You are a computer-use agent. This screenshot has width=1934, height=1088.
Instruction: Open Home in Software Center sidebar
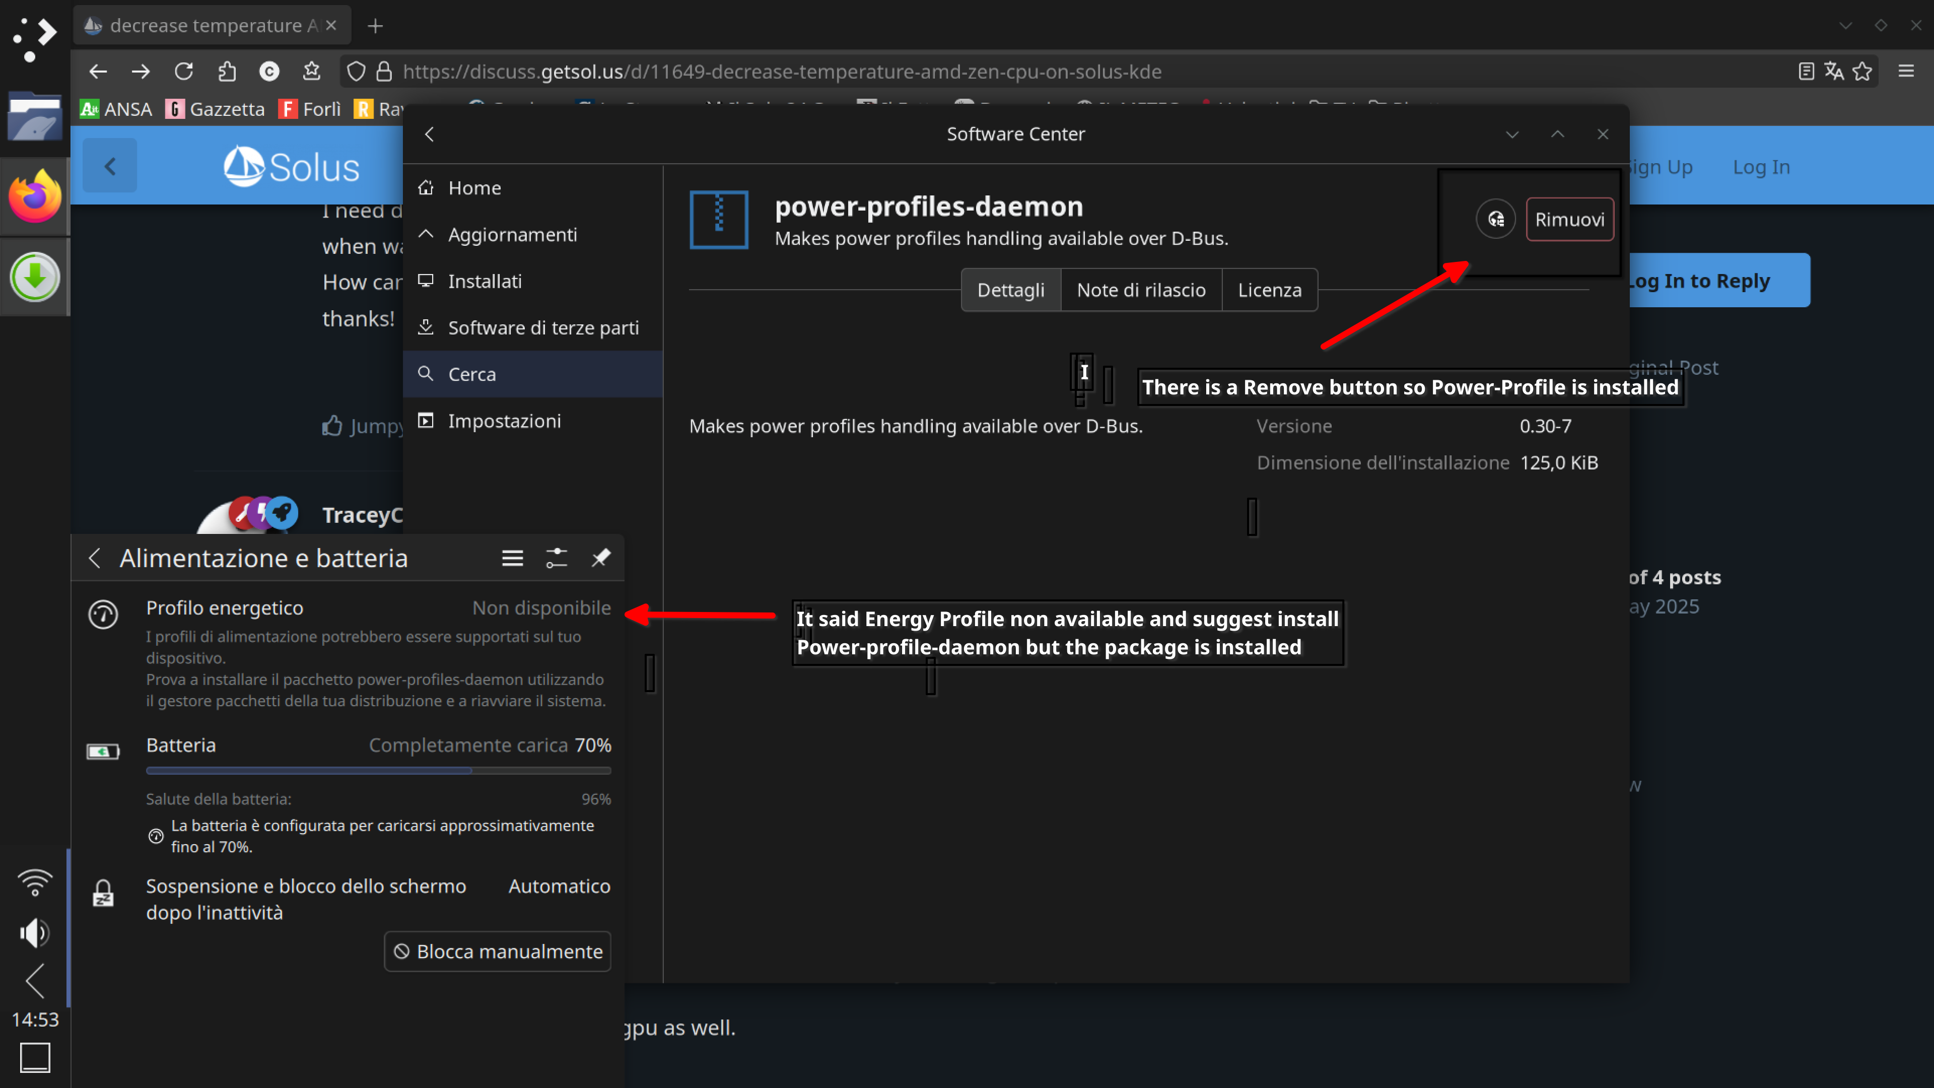coord(533,188)
